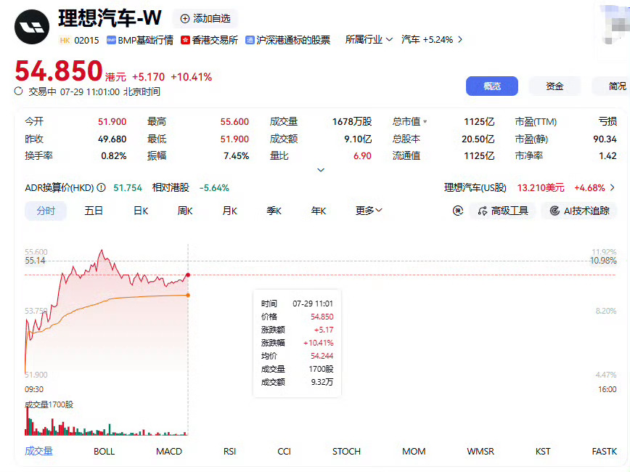This screenshot has height=472, width=630.
Task: Click 昨收 value 49.680
Action: [112, 139]
